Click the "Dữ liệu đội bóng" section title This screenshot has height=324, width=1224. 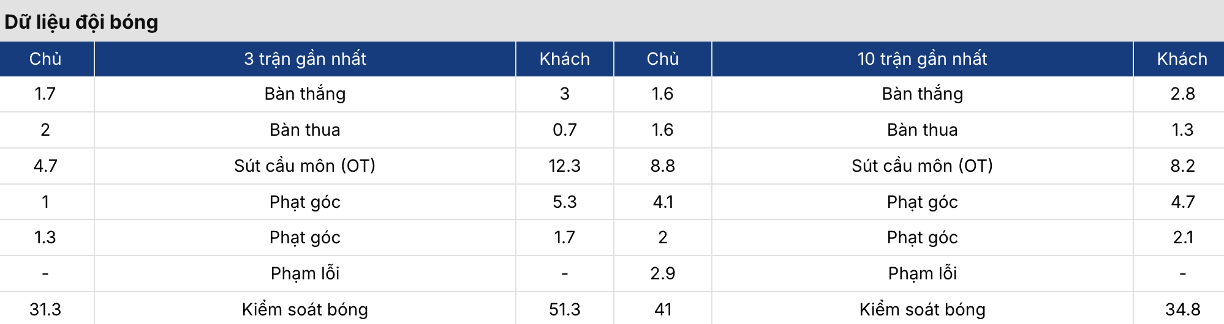pyautogui.click(x=81, y=22)
